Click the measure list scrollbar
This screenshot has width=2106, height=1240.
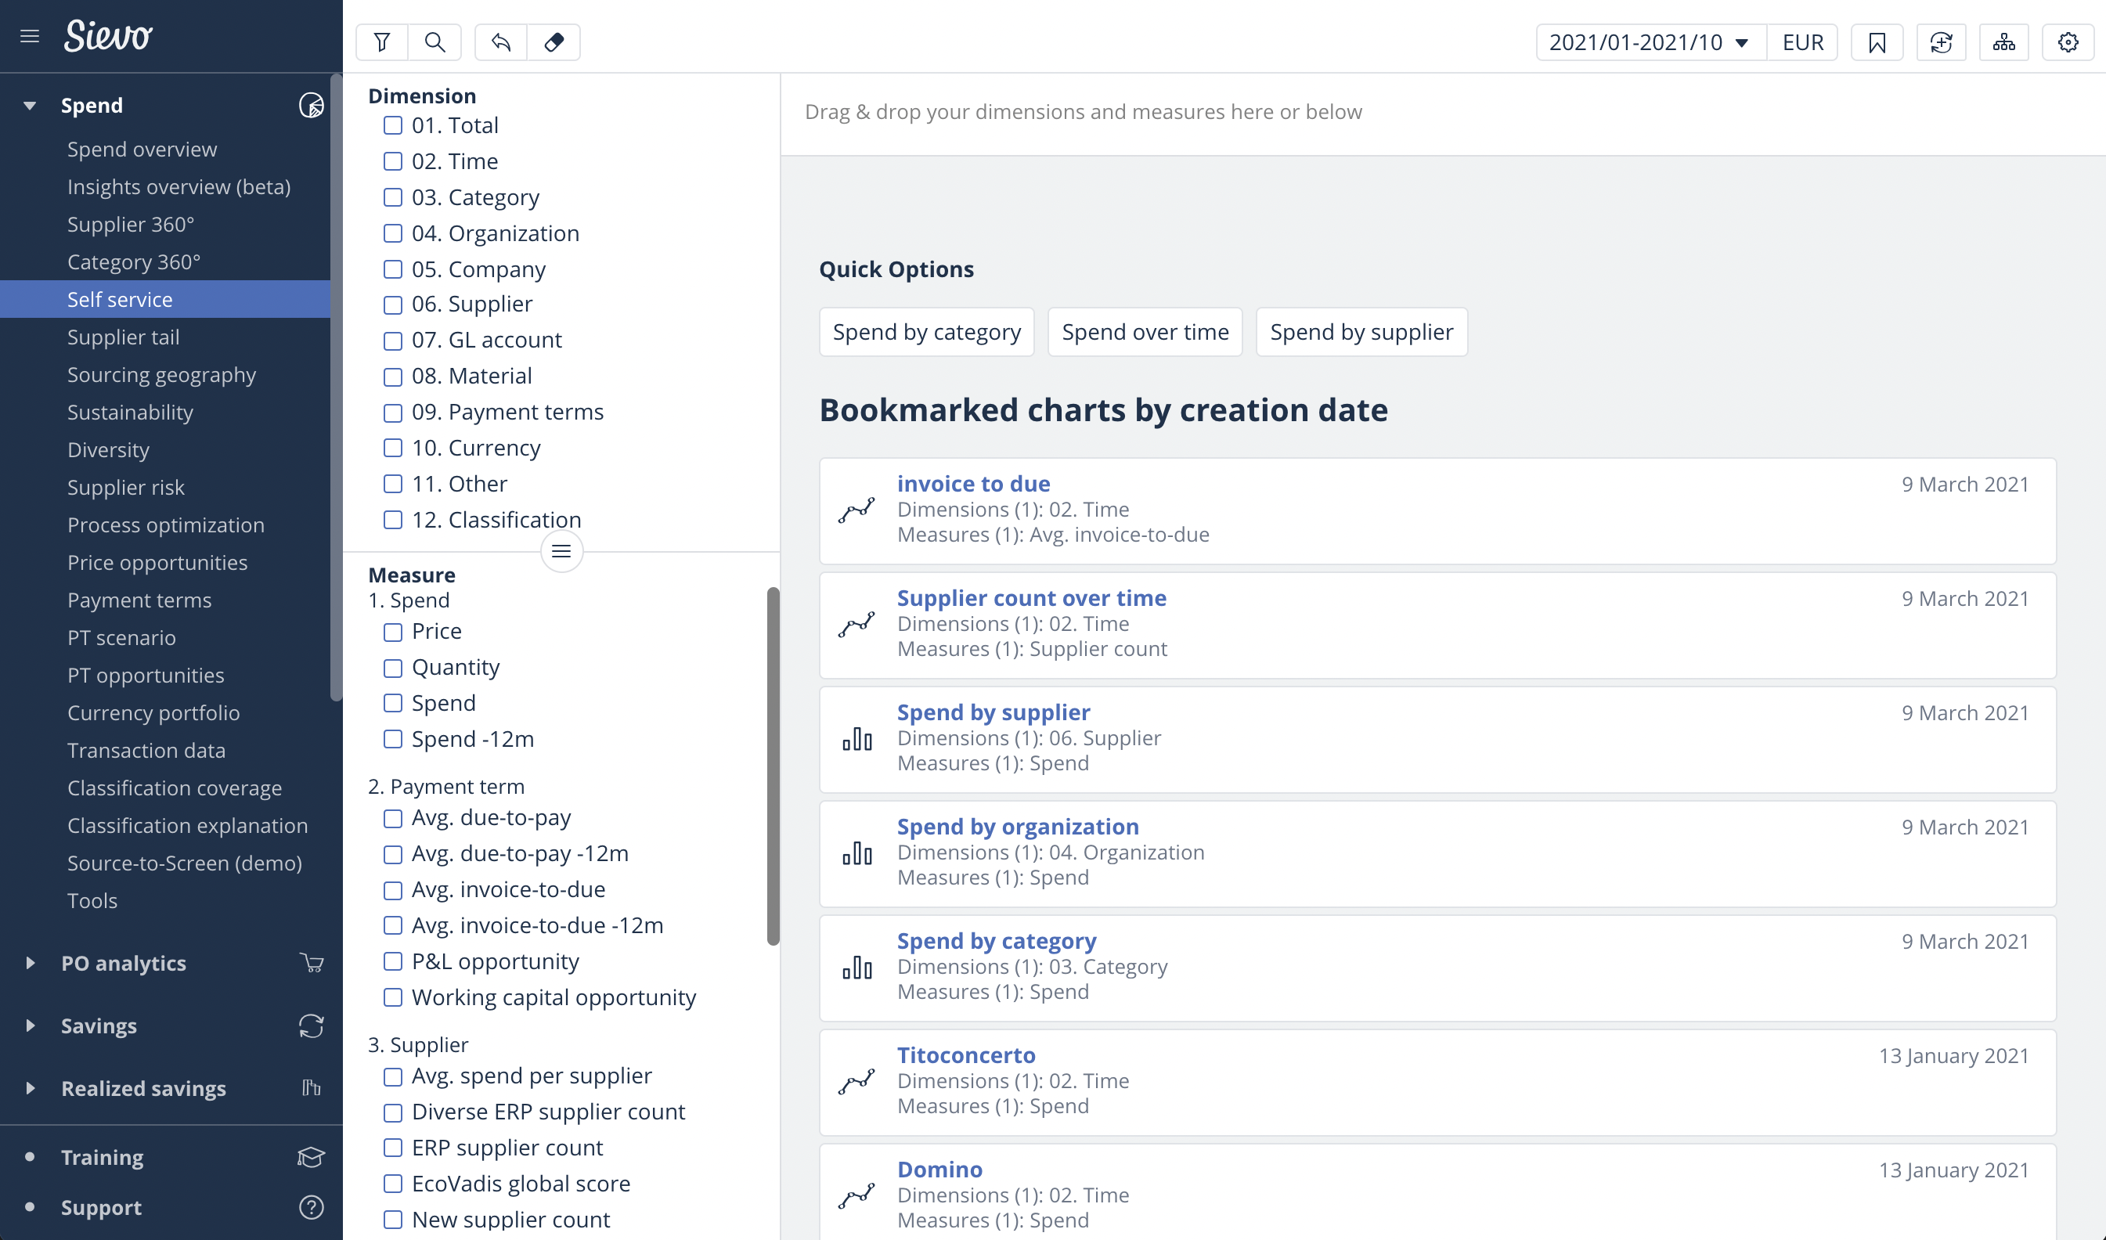[x=773, y=765]
